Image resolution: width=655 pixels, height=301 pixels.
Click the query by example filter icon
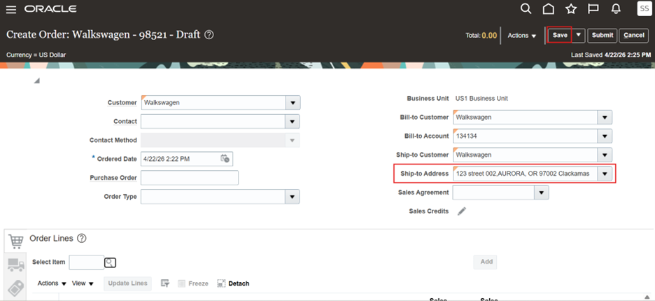(x=165, y=283)
